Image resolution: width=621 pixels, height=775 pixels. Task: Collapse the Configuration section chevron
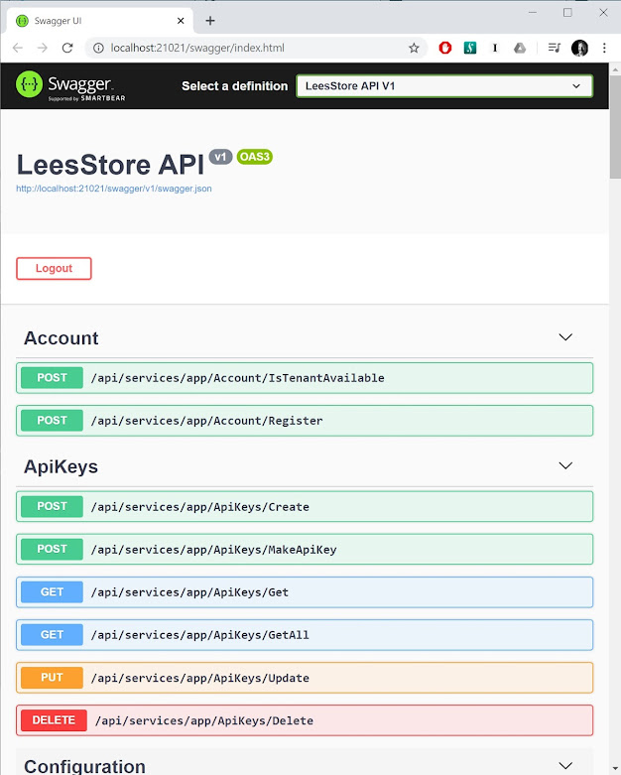tap(565, 766)
